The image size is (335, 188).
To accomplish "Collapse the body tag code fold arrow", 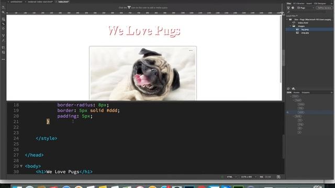I will coord(21,166).
